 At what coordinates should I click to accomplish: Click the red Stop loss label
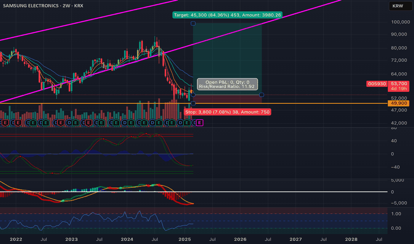point(227,112)
